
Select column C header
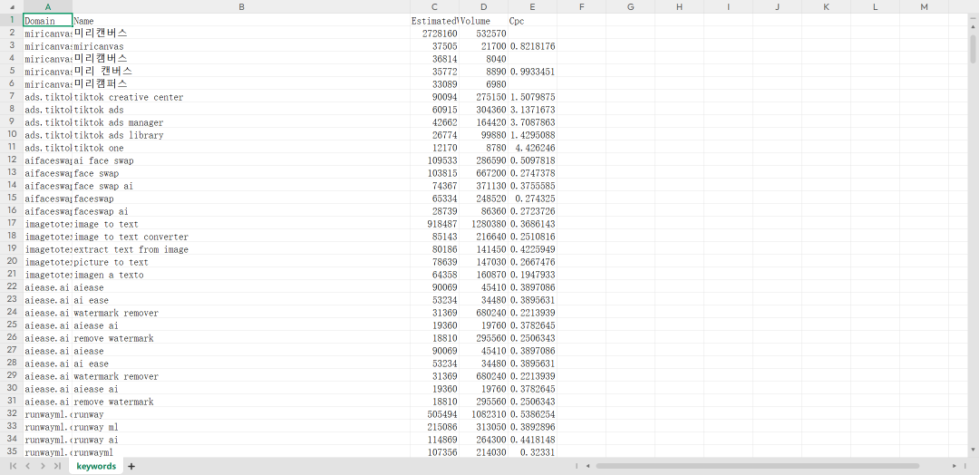pos(434,7)
